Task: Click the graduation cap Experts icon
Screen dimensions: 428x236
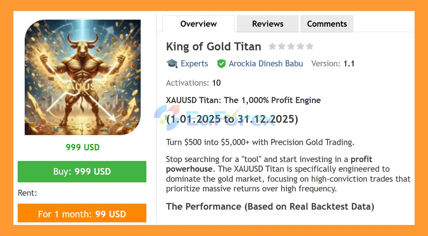Action: coord(172,63)
